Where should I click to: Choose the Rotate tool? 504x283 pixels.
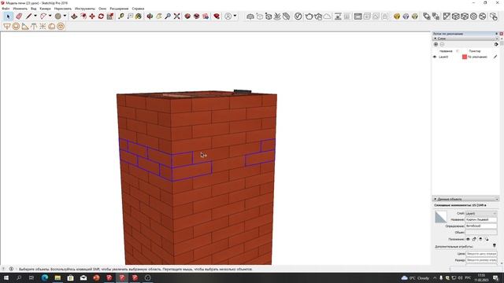(x=102, y=16)
